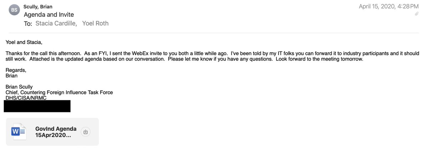Click the Chief, Countering Foreign Influence title
This screenshot has height=152, width=428.
59,93
